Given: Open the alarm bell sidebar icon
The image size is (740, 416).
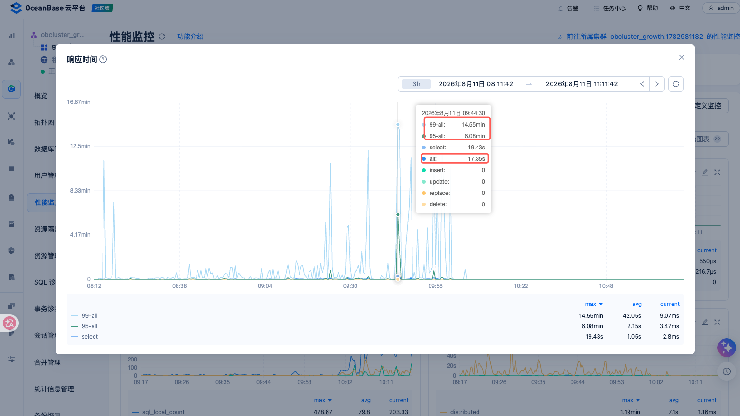Looking at the screenshot, I should (x=11, y=197).
